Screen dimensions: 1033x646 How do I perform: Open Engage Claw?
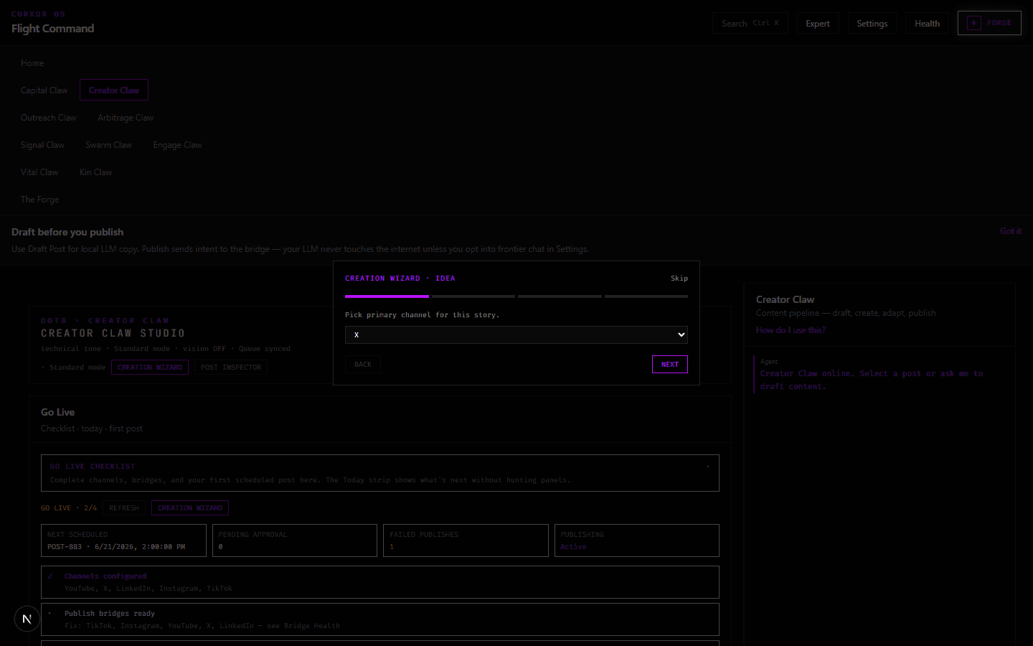pos(177,145)
